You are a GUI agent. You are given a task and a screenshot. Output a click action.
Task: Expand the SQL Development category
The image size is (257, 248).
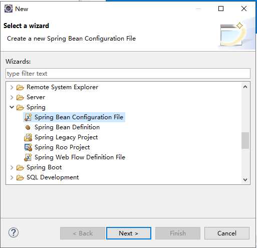12,177
